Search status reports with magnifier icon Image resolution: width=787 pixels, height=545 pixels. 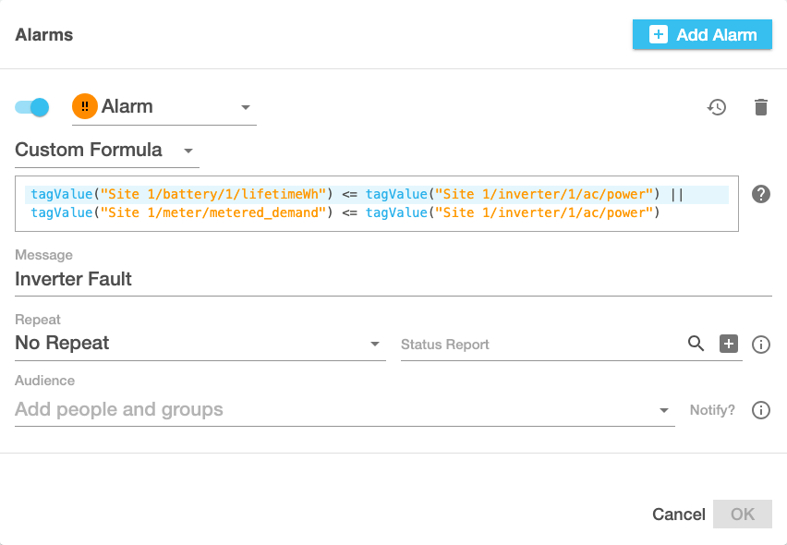click(696, 344)
